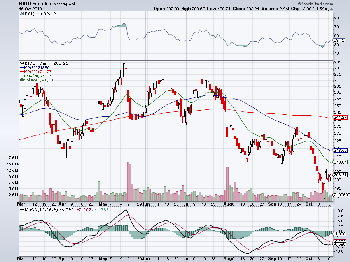Click the 2.5M volume axis label
The image size is (350, 262).
13,195
